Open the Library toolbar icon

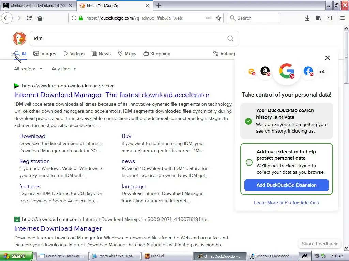(318, 18)
